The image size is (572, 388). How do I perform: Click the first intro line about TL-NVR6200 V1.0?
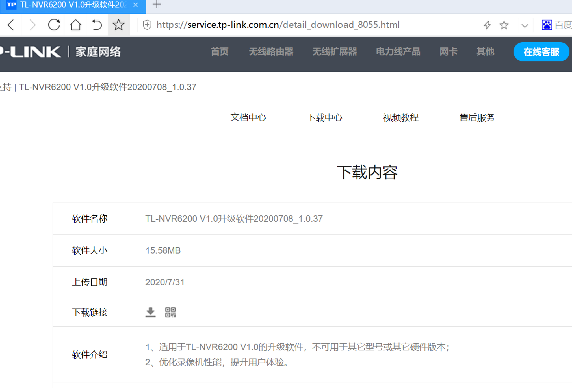click(298, 347)
